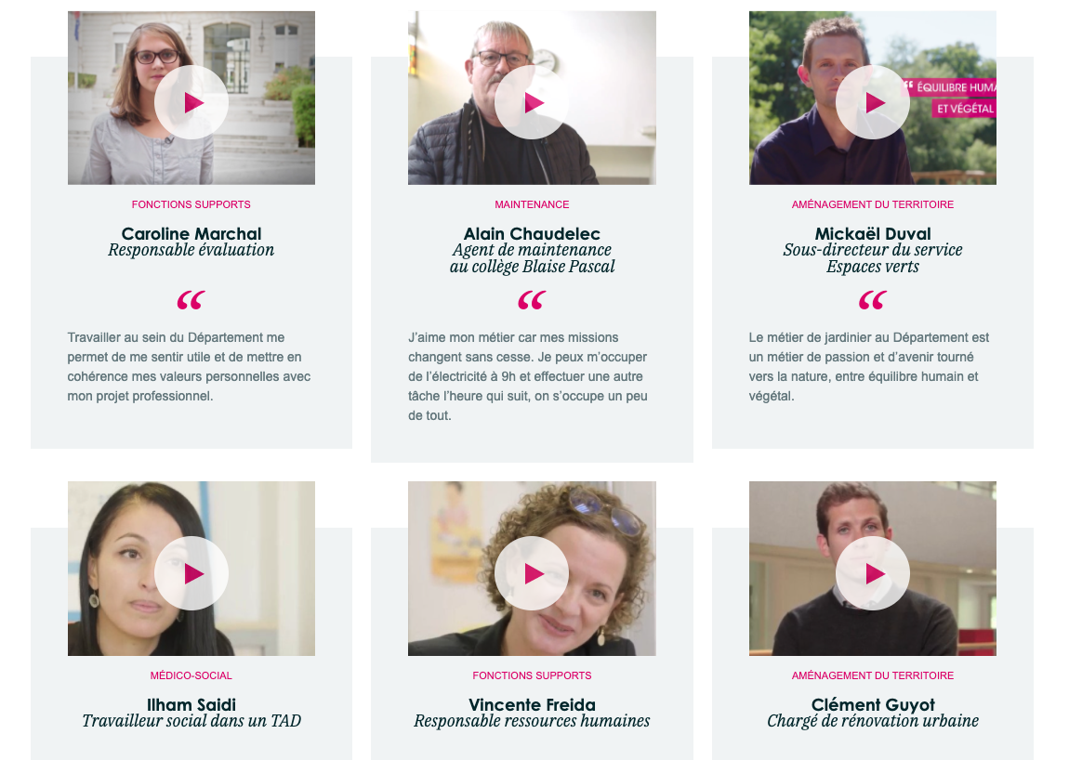Open the Fonctions Supports category above Caroline Marchal
Viewport: 1069px width, 760px height.
pyautogui.click(x=191, y=204)
